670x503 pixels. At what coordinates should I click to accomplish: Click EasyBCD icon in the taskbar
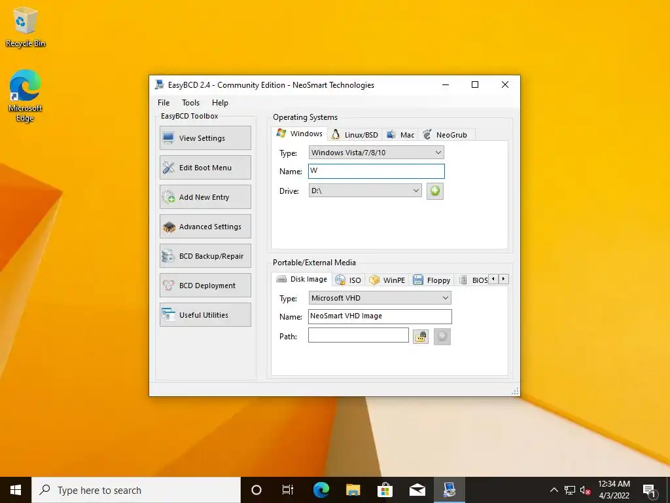tap(449, 490)
